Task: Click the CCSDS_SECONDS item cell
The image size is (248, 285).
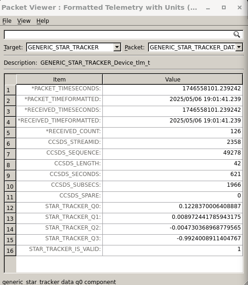Action: (60, 176)
